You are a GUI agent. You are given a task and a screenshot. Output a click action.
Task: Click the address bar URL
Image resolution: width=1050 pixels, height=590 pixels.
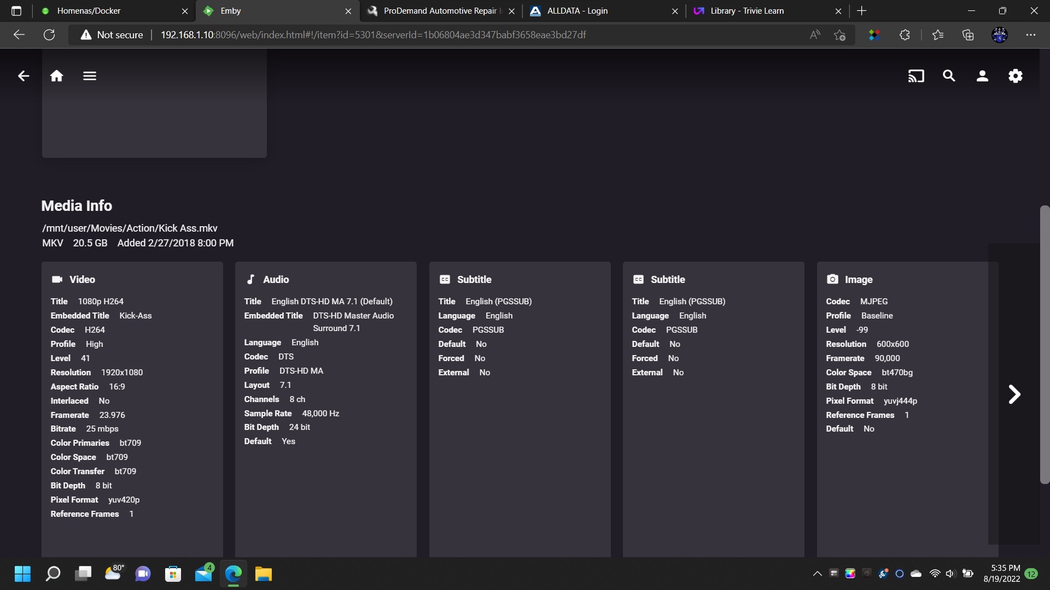(373, 35)
